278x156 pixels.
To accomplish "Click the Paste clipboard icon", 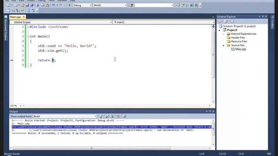I will click(47, 5).
